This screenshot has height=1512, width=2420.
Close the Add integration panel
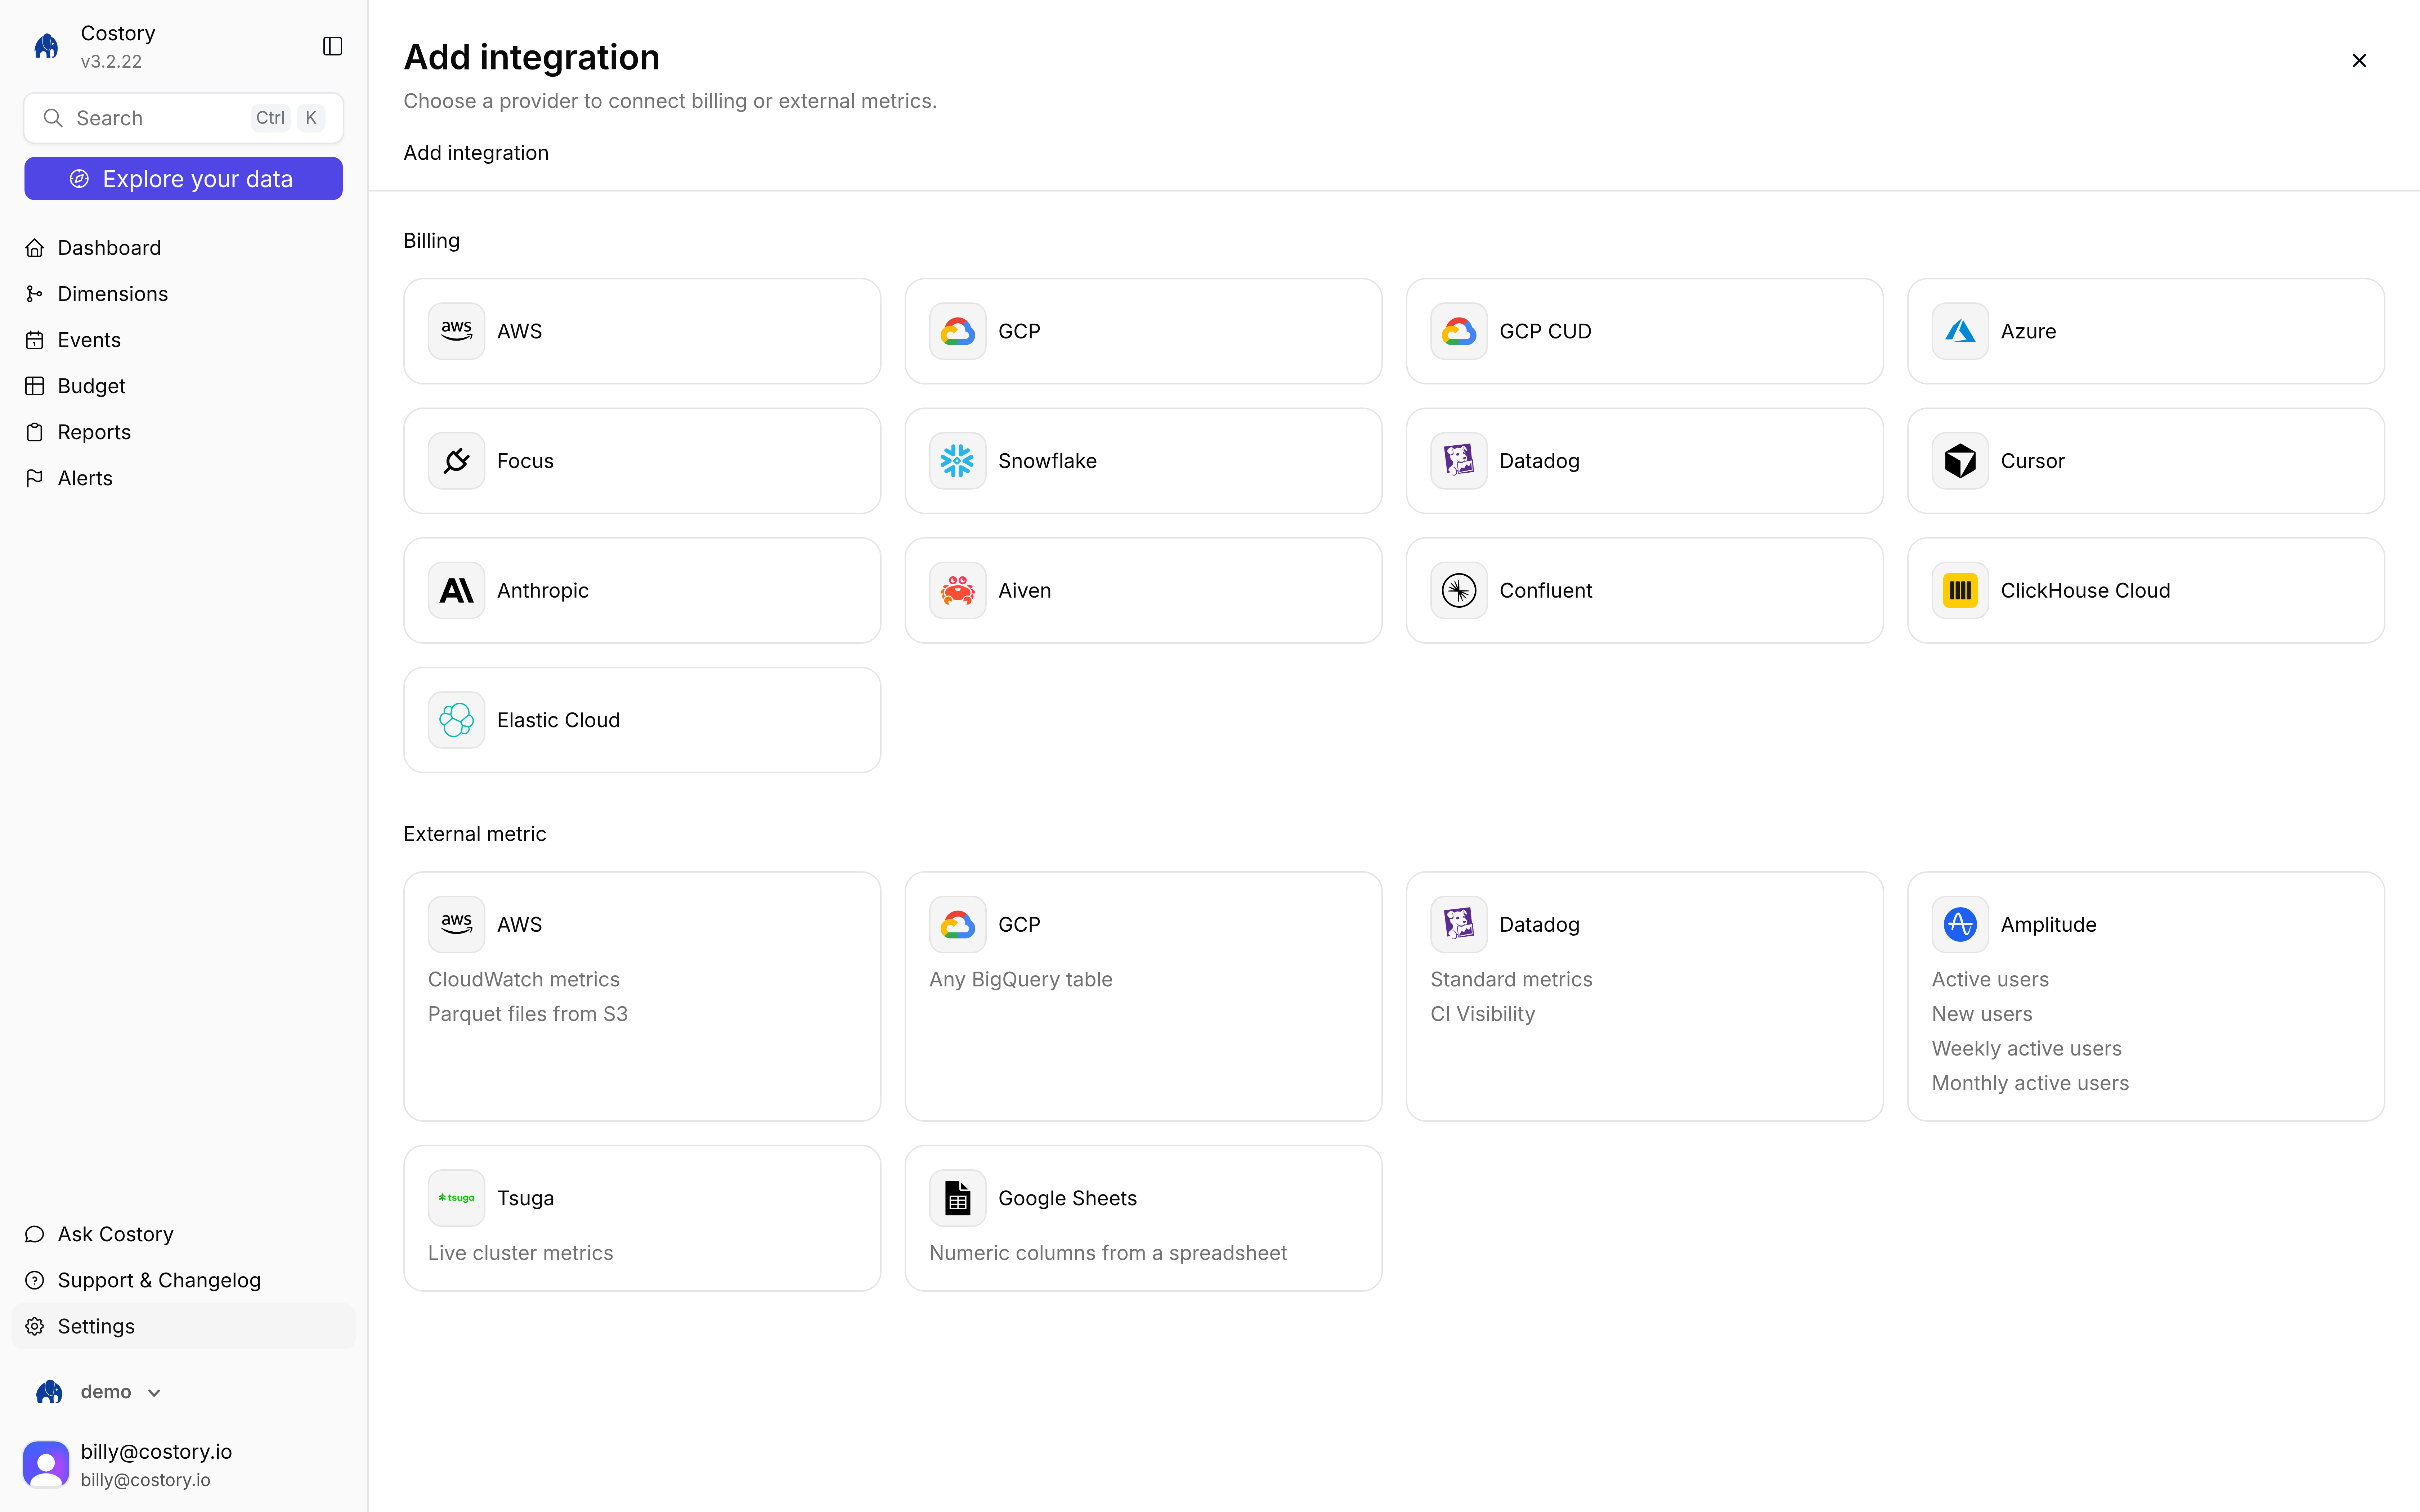pyautogui.click(x=2359, y=61)
